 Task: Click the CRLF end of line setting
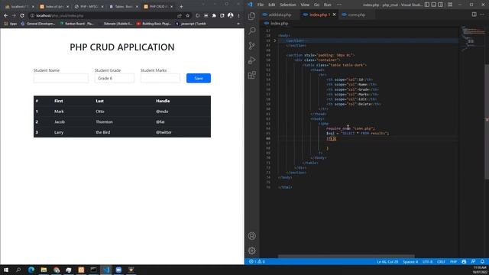point(441,261)
